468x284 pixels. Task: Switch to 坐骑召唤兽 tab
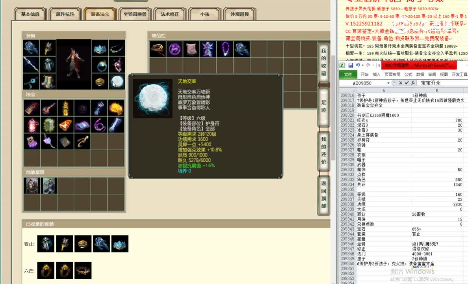[x=135, y=14]
